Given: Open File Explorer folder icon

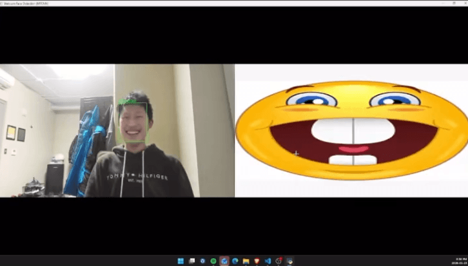Looking at the screenshot, I should (246, 261).
